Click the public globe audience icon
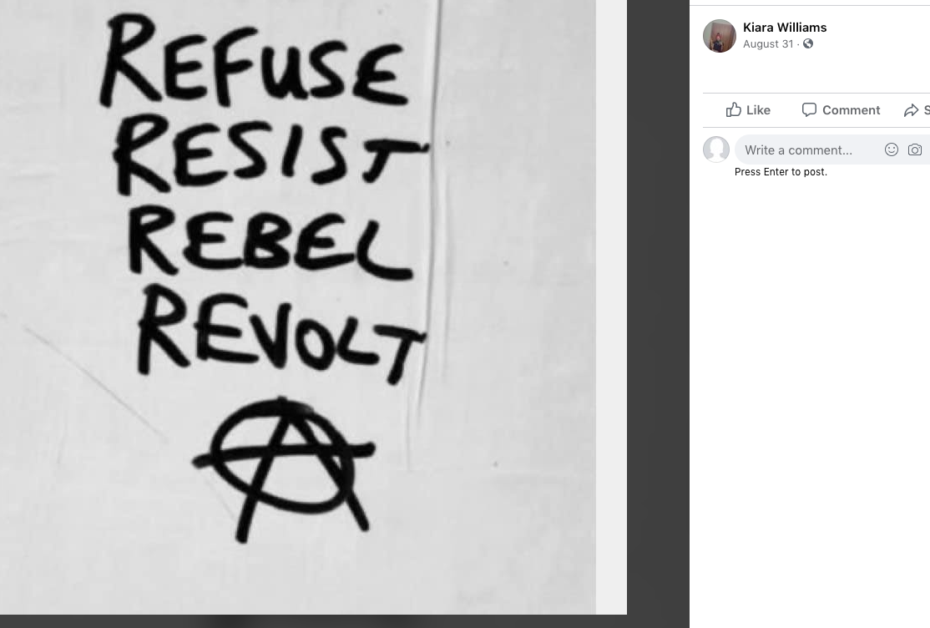The width and height of the screenshot is (930, 628). click(x=807, y=44)
